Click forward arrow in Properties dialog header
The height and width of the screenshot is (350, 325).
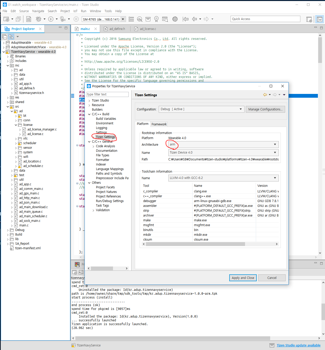coord(275,95)
